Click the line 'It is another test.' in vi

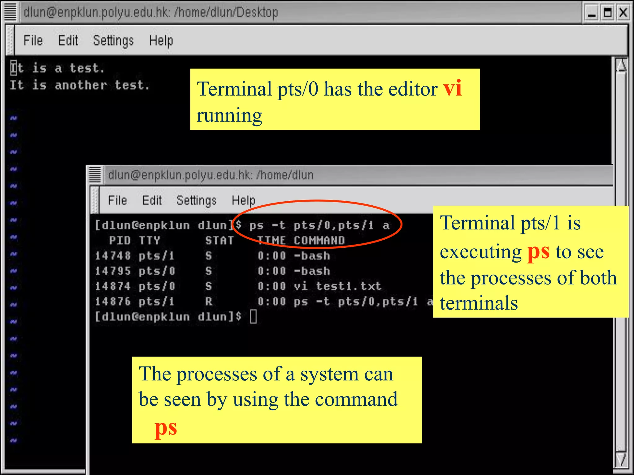tap(80, 85)
